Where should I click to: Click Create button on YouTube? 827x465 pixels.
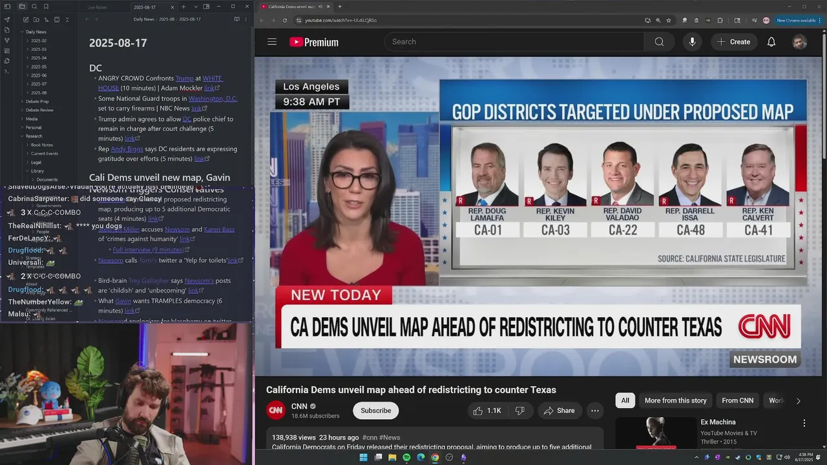point(733,41)
